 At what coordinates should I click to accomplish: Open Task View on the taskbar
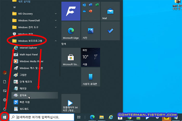(x=79, y=117)
